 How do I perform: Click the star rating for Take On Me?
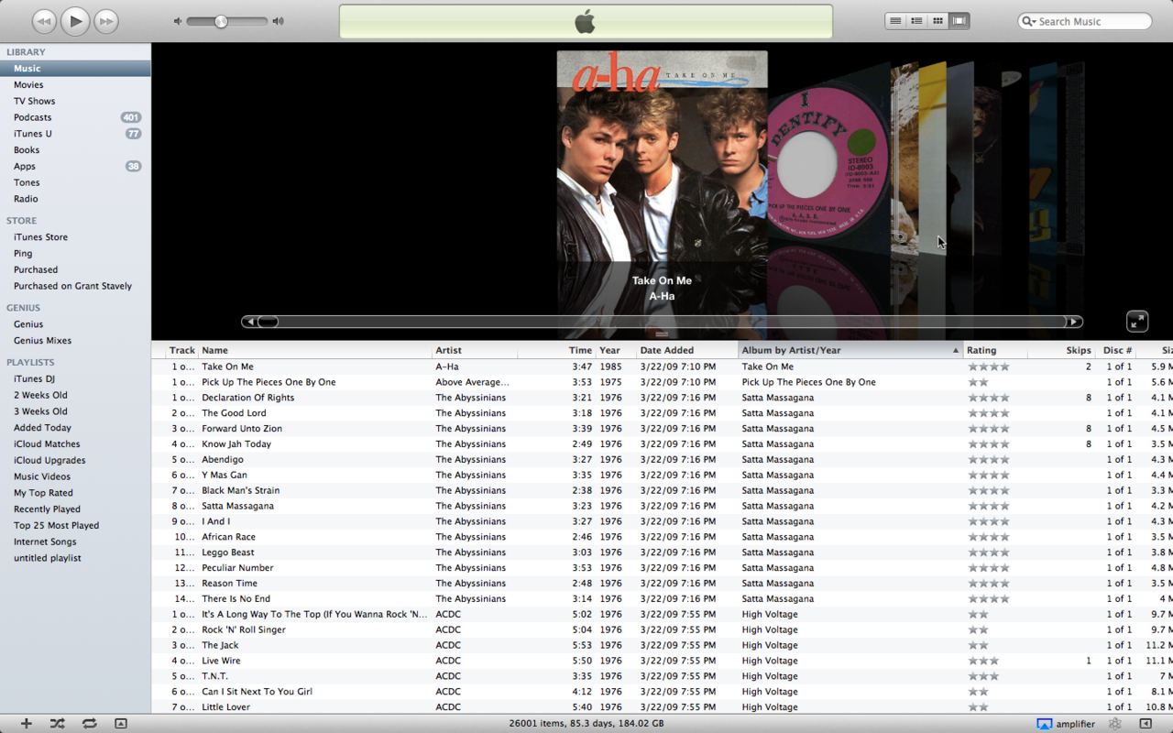pyautogui.click(x=989, y=366)
